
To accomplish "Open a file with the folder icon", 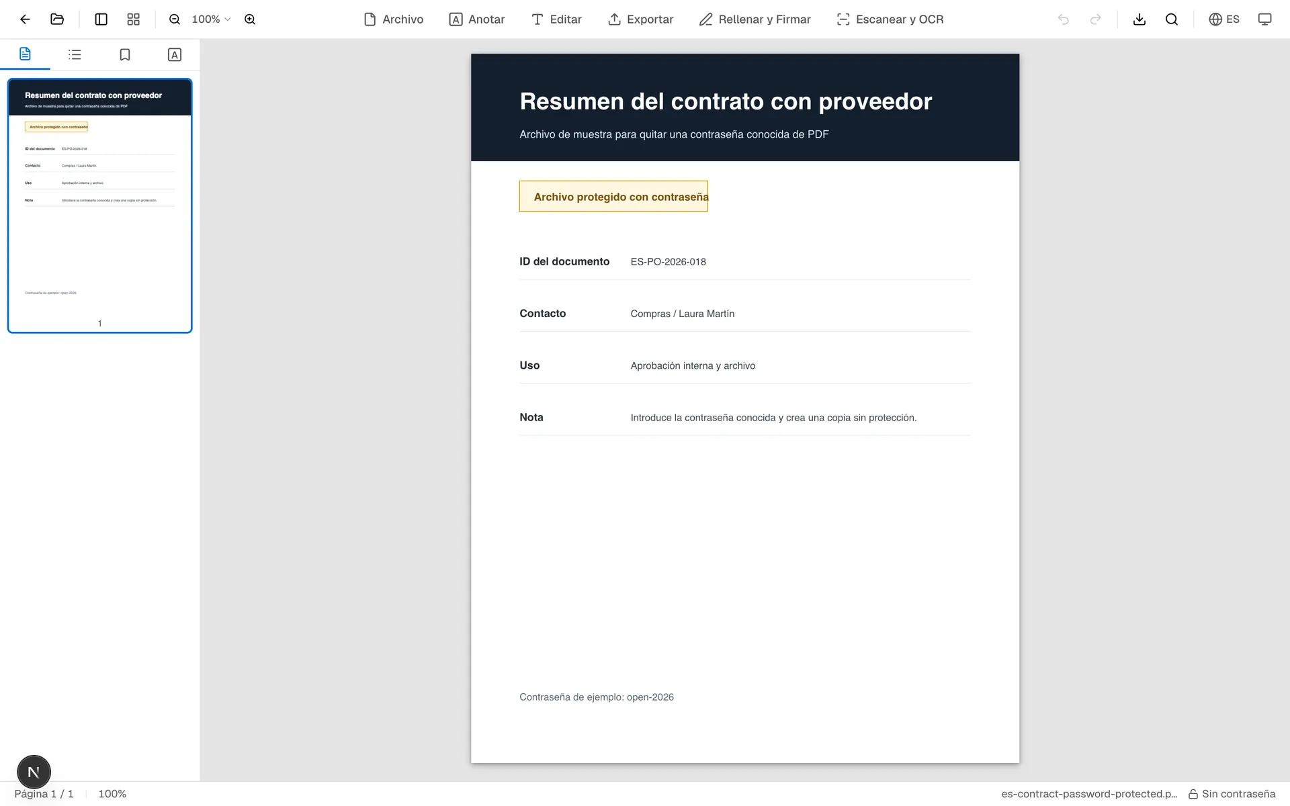I will 57,19.
